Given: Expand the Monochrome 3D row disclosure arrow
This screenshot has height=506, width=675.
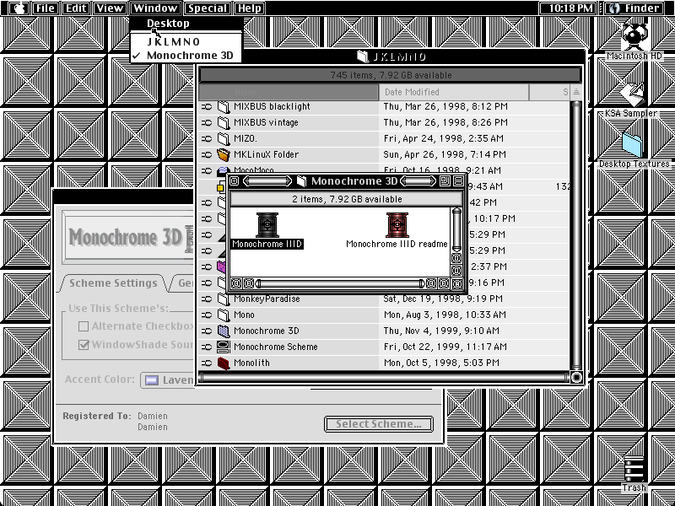Looking at the screenshot, I should [207, 331].
